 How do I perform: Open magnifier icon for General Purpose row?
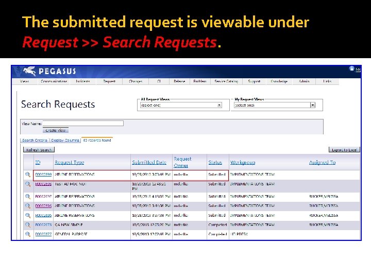click(28, 234)
